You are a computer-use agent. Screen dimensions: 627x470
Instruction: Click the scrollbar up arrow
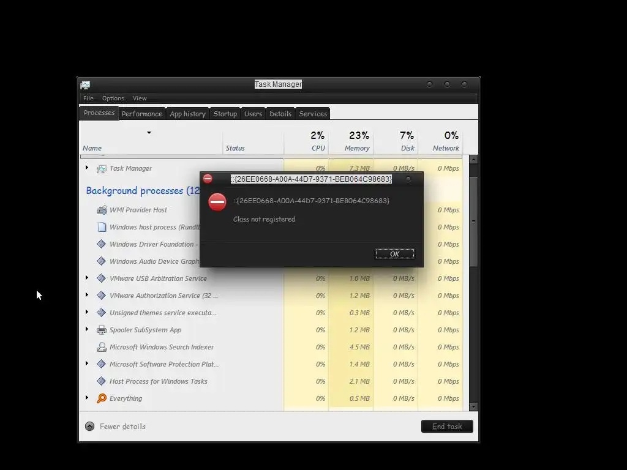pyautogui.click(x=473, y=160)
